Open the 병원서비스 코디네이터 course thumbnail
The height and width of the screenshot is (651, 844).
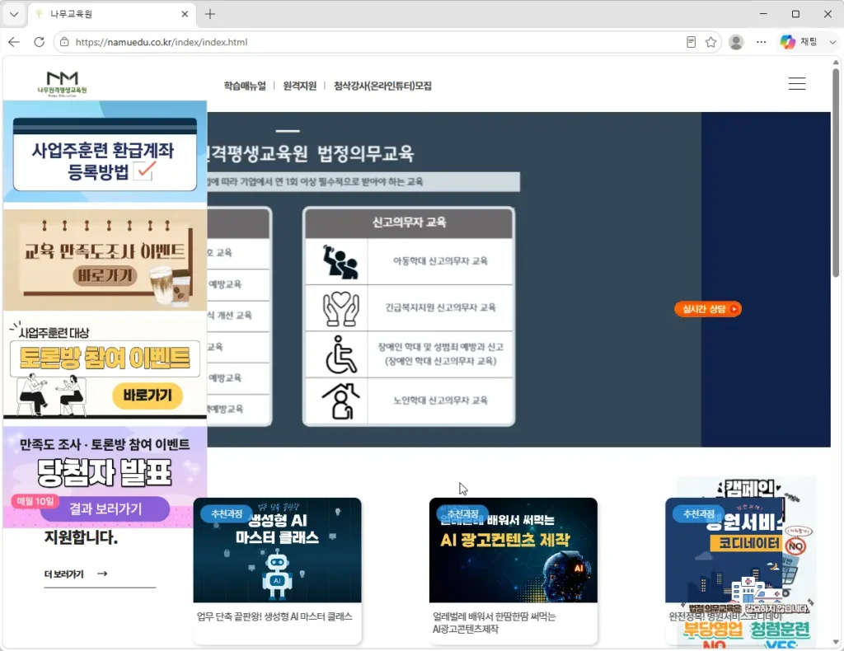[724, 550]
